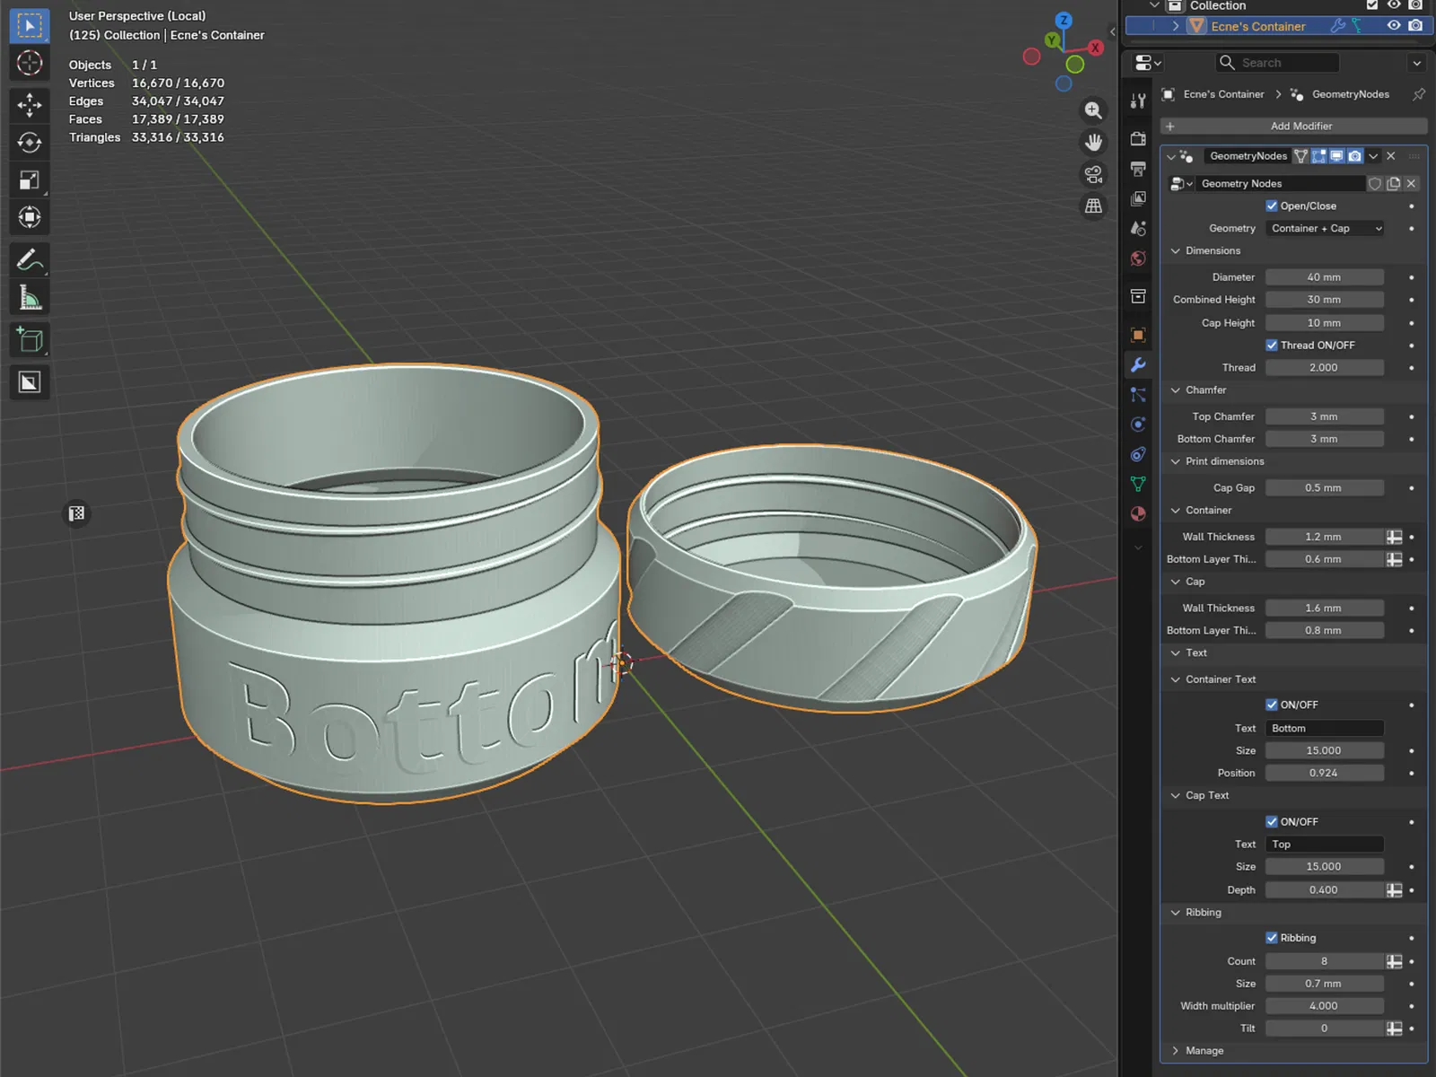Viewport: 1436px width, 1077px height.
Task: Open the Geometry Container + Cap dropdown
Action: coord(1325,229)
